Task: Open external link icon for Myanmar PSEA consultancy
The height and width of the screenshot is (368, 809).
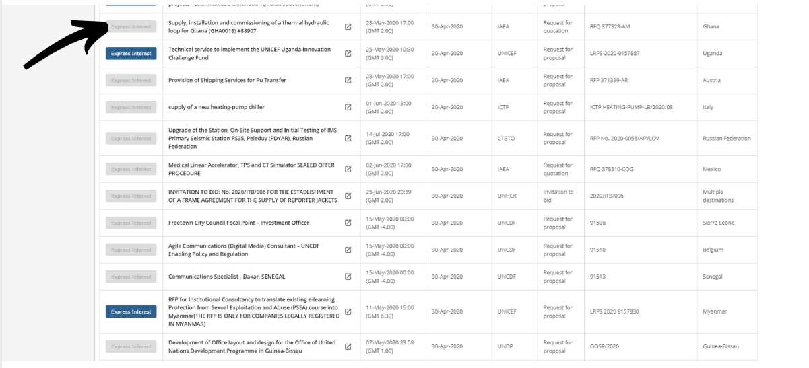Action: (348, 312)
